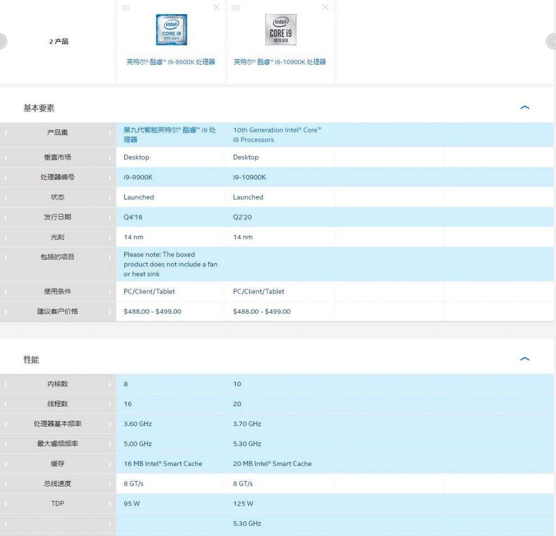Click the 125 W TDP value
This screenshot has width=556, height=536.
pos(243,503)
